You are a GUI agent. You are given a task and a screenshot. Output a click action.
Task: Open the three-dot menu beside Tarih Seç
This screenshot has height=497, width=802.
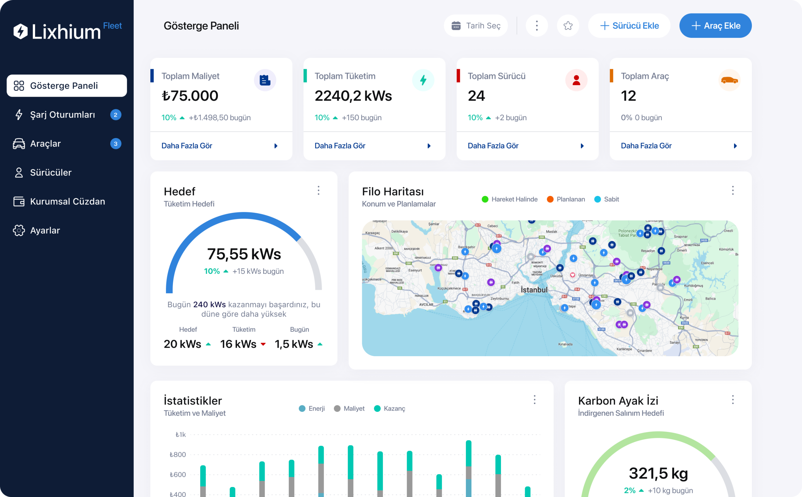point(537,26)
